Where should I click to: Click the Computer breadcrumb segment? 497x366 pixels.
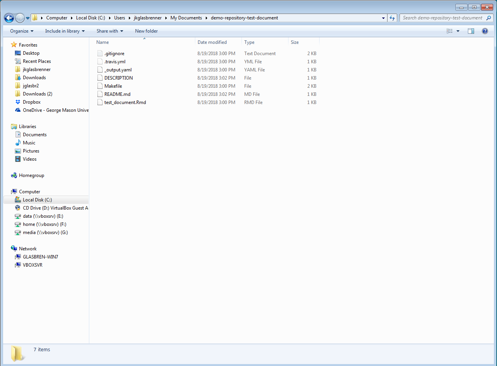click(57, 18)
